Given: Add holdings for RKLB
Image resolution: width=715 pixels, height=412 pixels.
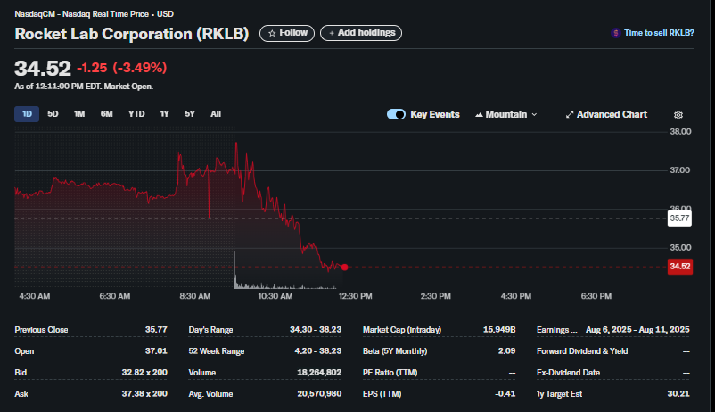Looking at the screenshot, I should (361, 33).
